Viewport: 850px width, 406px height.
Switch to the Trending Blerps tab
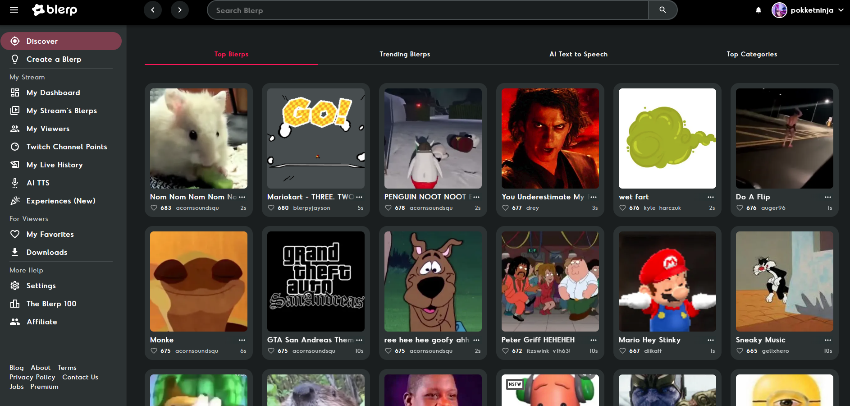coord(405,54)
